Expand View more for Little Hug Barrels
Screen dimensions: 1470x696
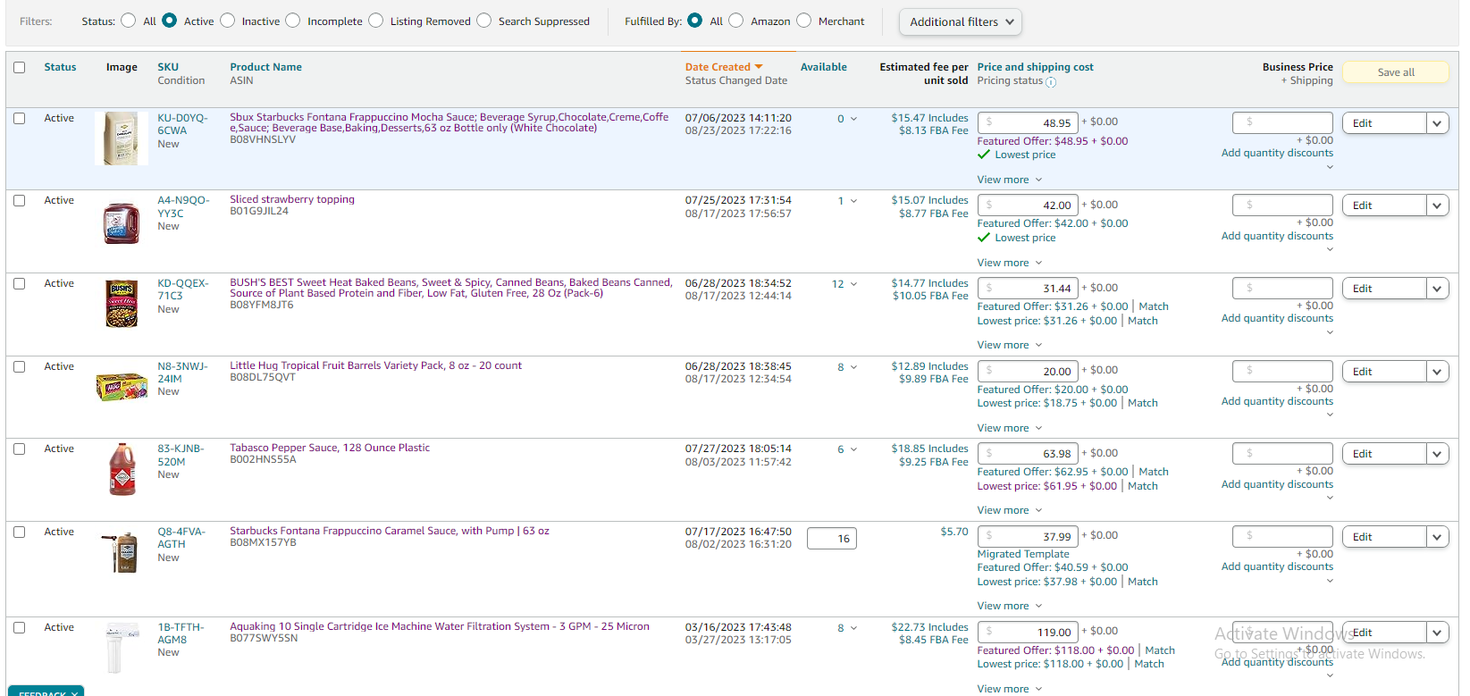[x=1010, y=428]
